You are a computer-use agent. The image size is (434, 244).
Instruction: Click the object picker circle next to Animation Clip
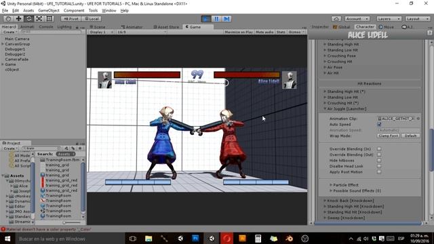click(418, 119)
